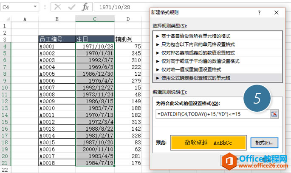
Task: Open the Name Box dropdown arrow
Action: point(35,7)
